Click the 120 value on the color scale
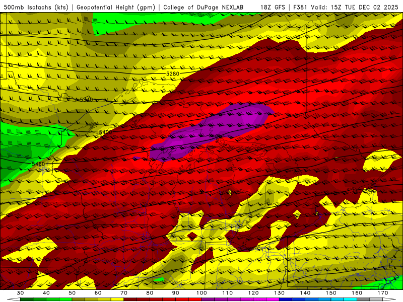The height and width of the screenshot is (302, 403). point(253,293)
